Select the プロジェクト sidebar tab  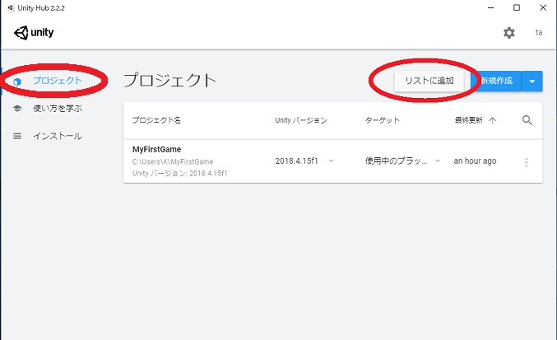(x=57, y=81)
